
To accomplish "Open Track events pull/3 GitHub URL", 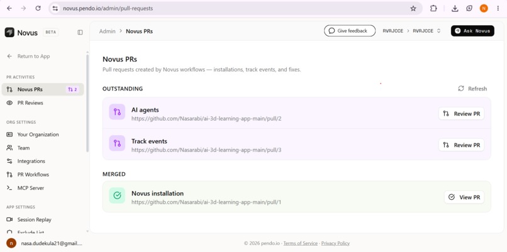I will (206, 150).
